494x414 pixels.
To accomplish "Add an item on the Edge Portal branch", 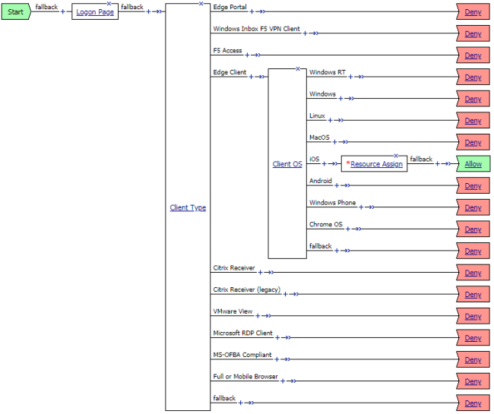I will coord(252,12).
